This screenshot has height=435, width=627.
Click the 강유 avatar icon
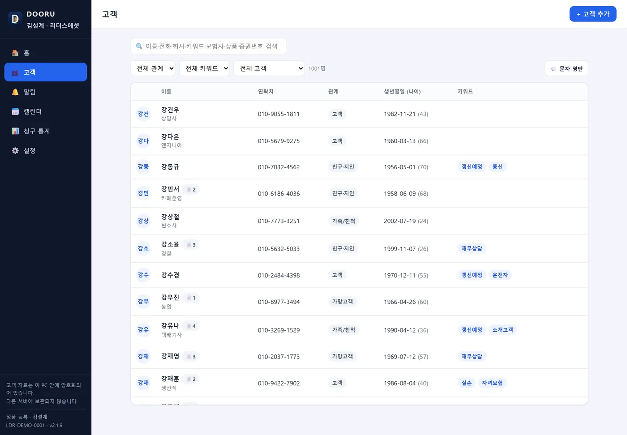click(143, 330)
